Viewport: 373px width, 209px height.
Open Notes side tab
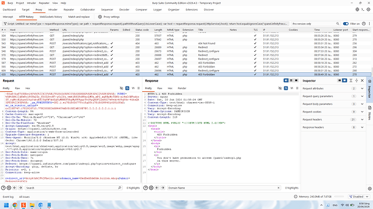click(369, 113)
